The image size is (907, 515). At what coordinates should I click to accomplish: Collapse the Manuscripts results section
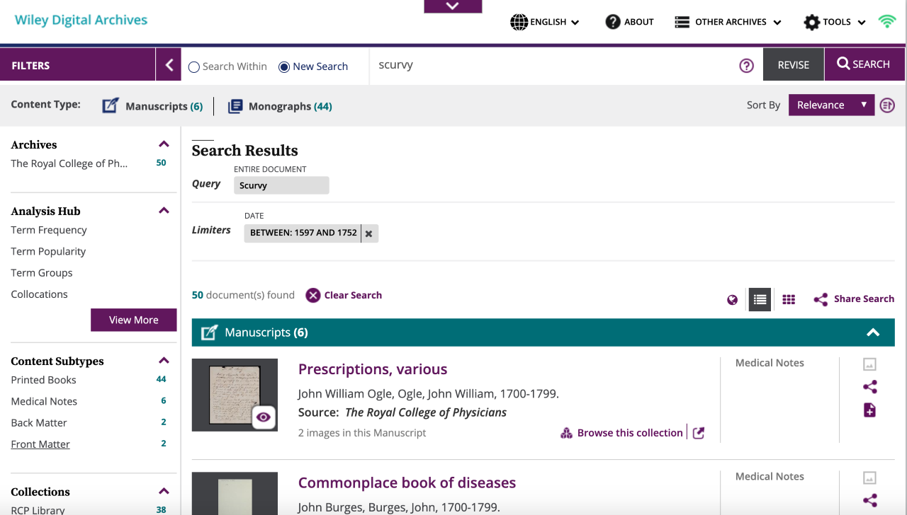pyautogui.click(x=873, y=332)
